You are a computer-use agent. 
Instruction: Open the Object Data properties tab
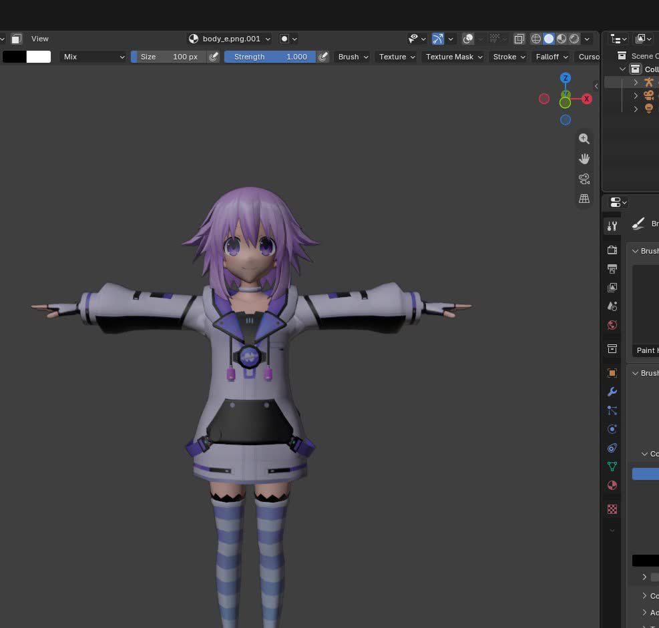pos(612,466)
